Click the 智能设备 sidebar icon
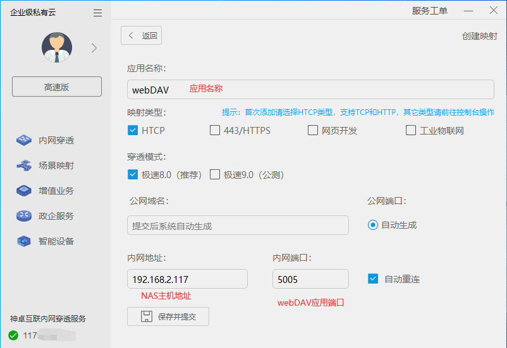 pos(24,241)
